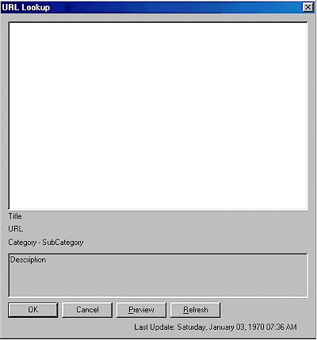
Task: Click inside the empty white URL list
Action: point(158,116)
